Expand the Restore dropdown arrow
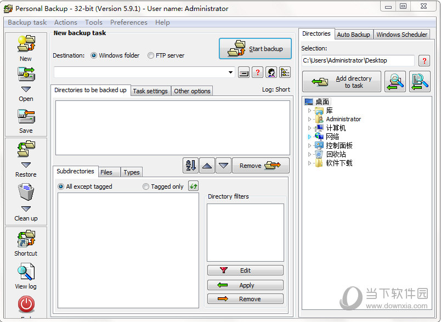This screenshot has height=322, width=441. [x=26, y=165]
